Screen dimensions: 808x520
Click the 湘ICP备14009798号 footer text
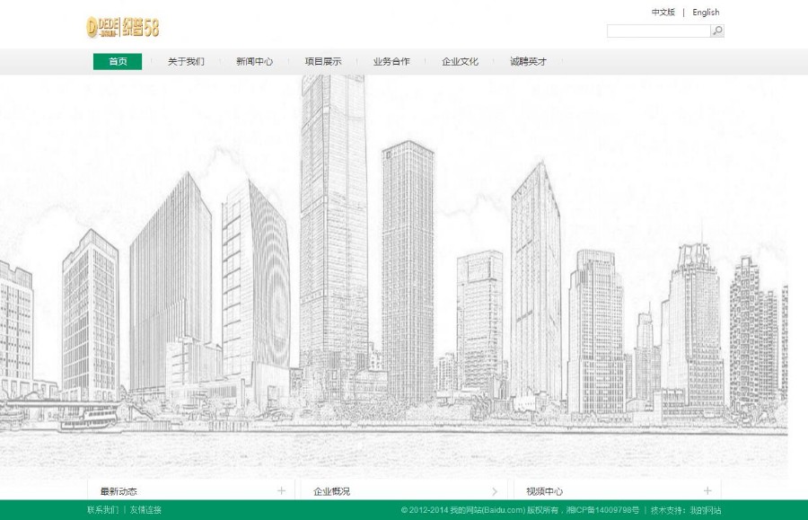(x=602, y=510)
